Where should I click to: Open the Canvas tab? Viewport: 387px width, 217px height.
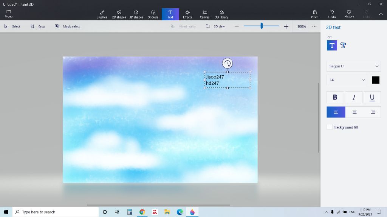coord(204,14)
